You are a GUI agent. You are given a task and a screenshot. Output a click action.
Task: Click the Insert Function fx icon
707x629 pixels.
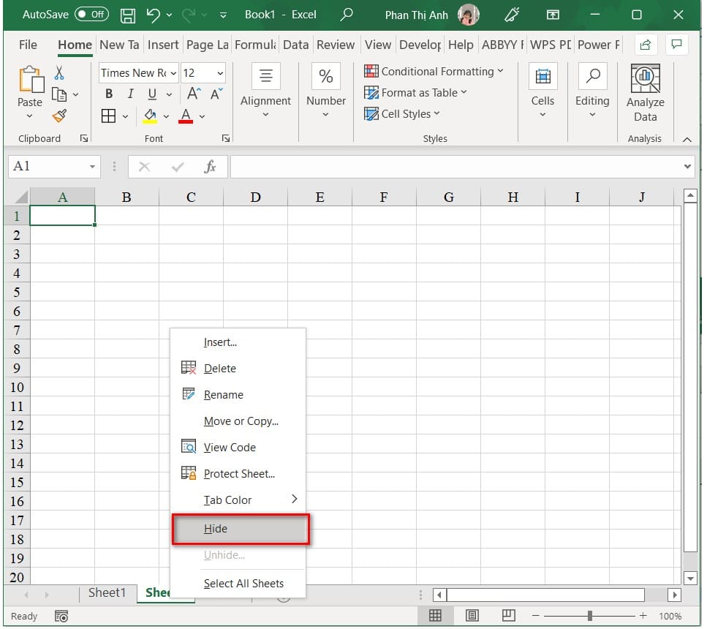210,167
